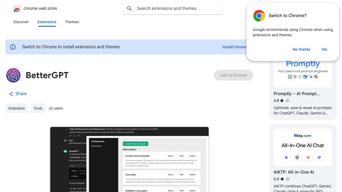Open the AIKTP All-In-One AI Chat card image
The width and height of the screenshot is (342, 192).
(303, 147)
